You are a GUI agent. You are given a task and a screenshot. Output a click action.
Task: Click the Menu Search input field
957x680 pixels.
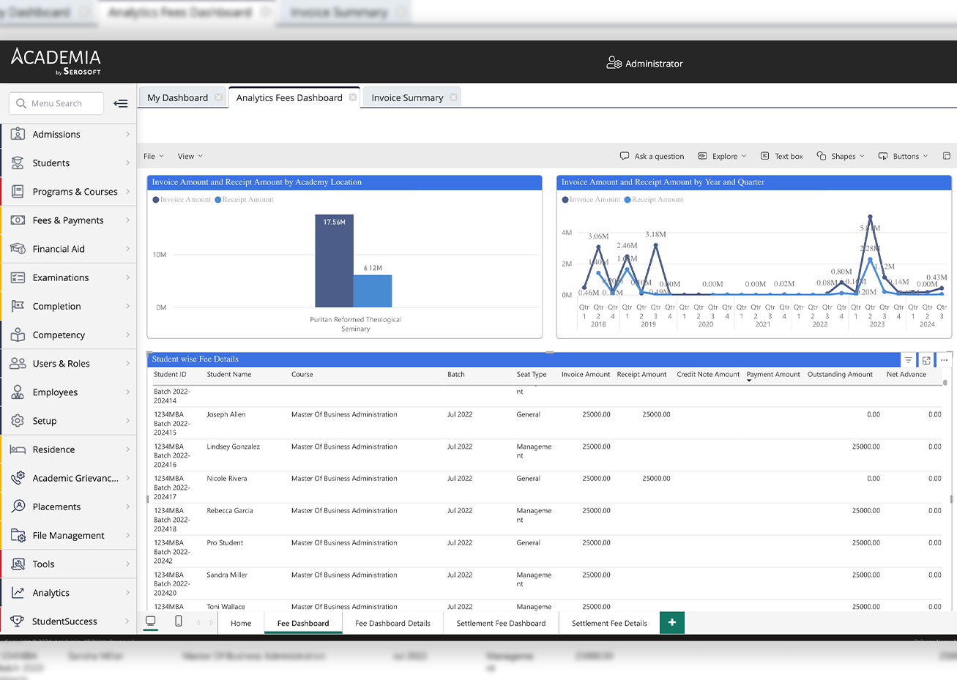tap(57, 103)
